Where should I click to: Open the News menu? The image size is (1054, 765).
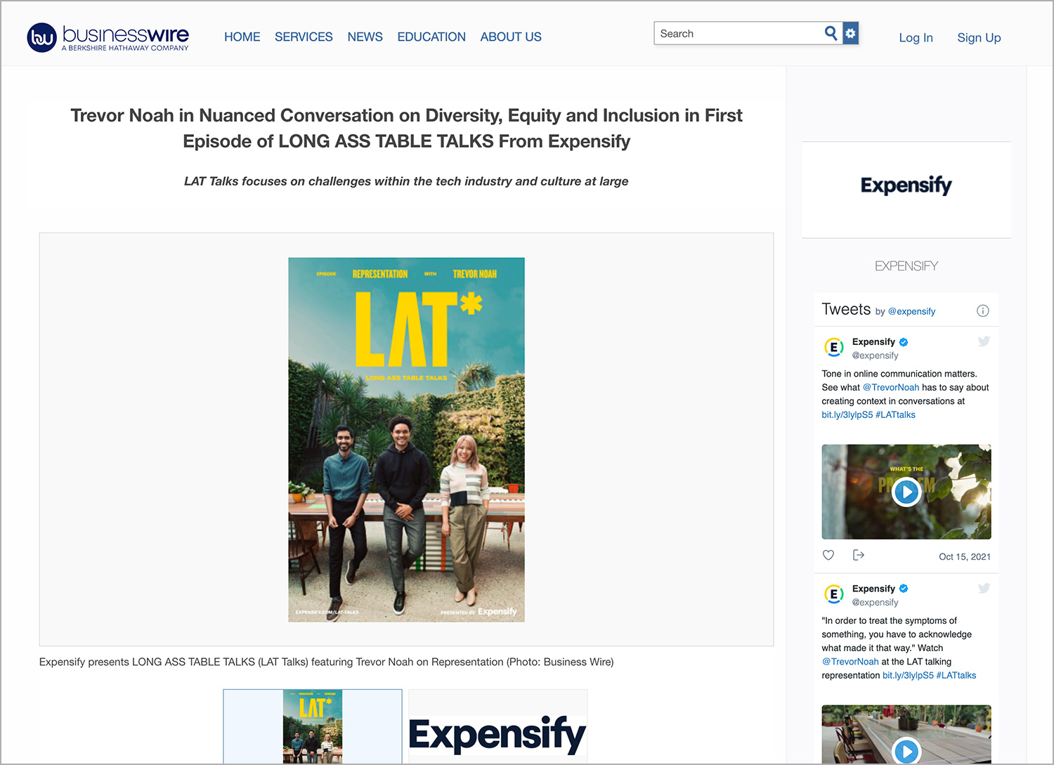point(365,37)
